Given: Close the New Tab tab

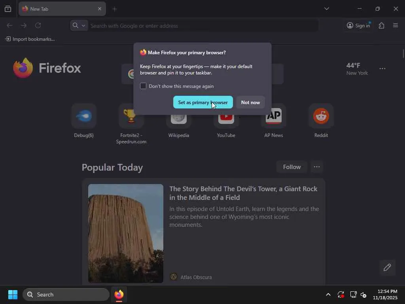Looking at the screenshot, I should 100,9.
